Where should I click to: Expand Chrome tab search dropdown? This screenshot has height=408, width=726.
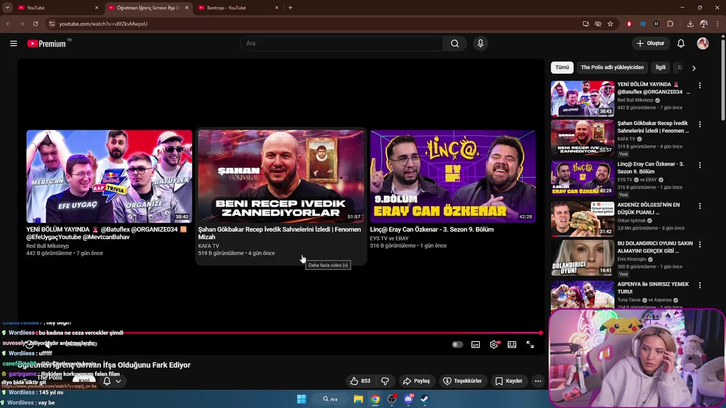7,8
